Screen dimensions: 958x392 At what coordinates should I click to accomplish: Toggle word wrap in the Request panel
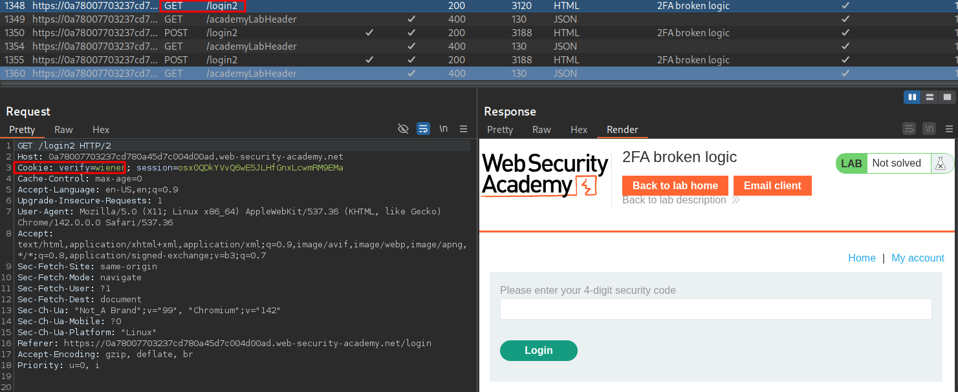[423, 129]
